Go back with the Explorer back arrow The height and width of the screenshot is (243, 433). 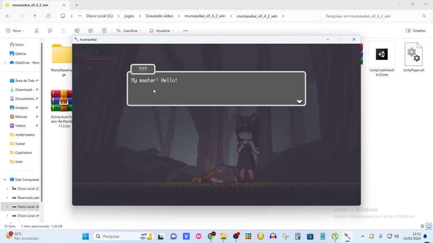click(8, 16)
